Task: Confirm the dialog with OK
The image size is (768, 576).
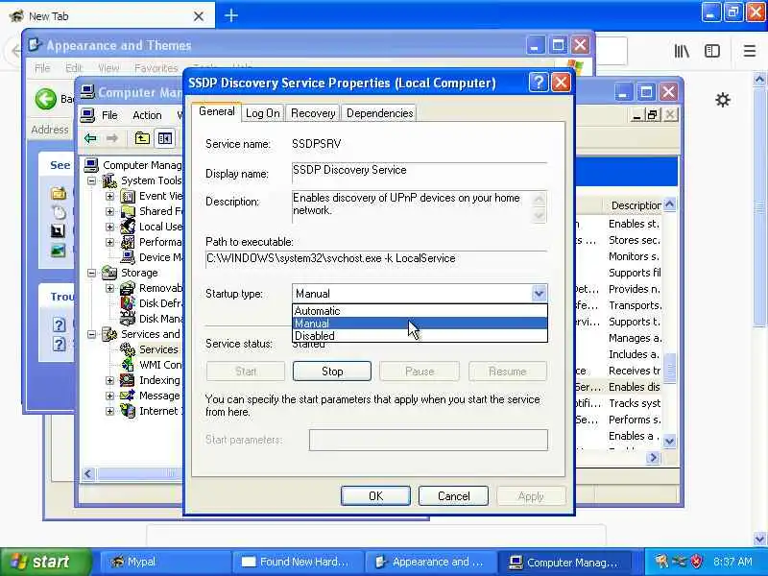Action: coord(375,496)
